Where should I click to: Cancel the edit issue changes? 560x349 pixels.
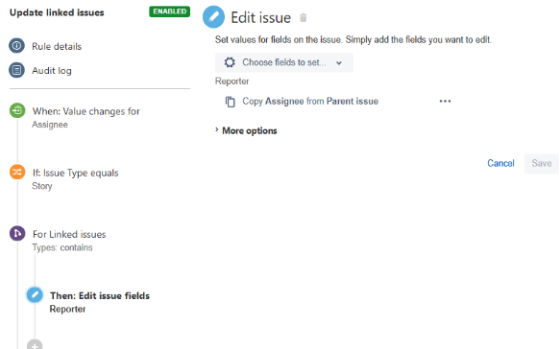point(500,163)
